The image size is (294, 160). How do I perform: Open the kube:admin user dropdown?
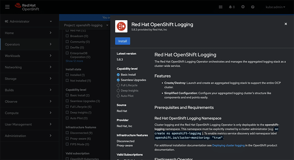click(x=275, y=7)
